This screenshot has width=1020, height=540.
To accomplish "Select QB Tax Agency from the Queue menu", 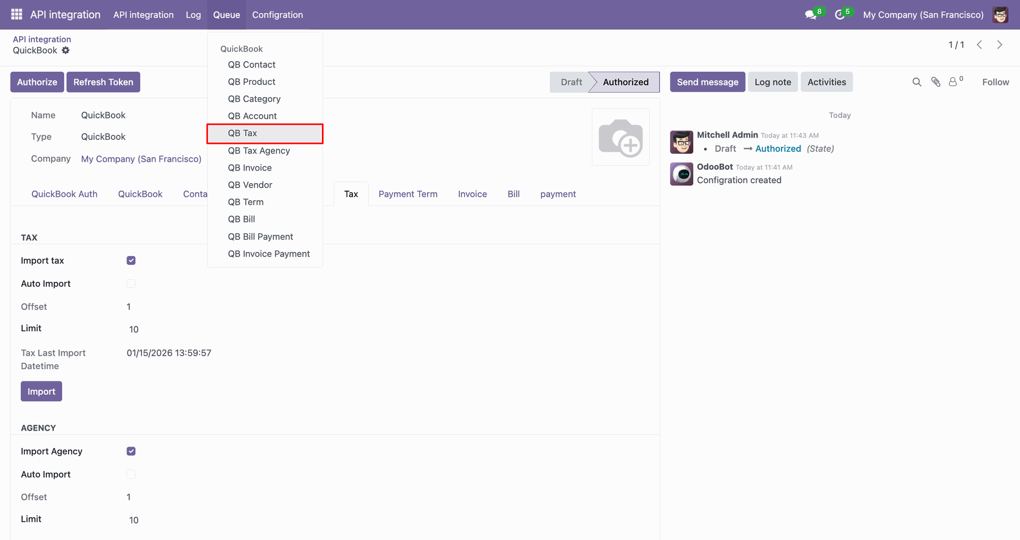I will click(x=265, y=151).
